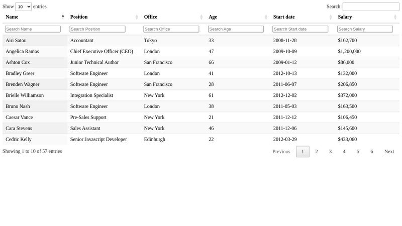Click the Search Office filter input
The height and width of the screenshot is (226, 402).
point(171,29)
